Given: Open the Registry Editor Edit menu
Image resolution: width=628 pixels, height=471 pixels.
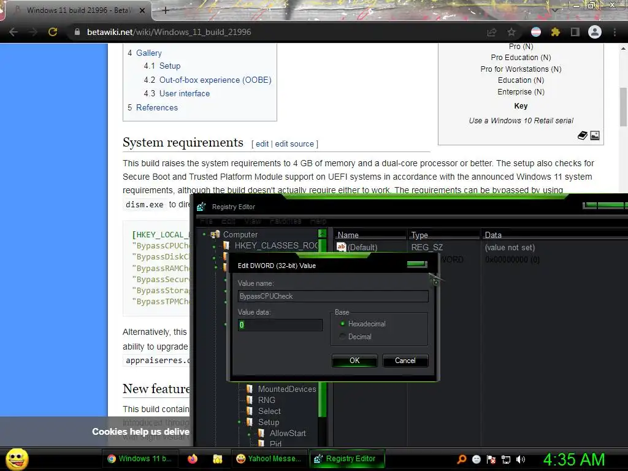Looking at the screenshot, I should [228, 221].
